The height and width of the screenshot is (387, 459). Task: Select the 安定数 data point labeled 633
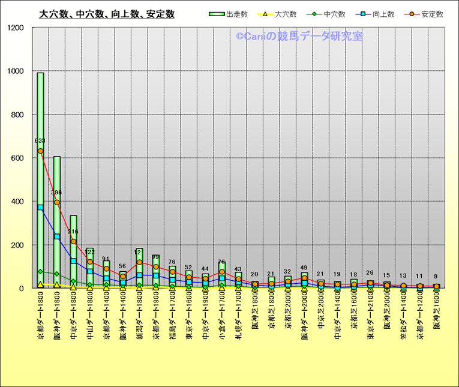tap(40, 151)
